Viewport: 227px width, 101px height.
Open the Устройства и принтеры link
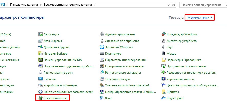tap(60, 85)
